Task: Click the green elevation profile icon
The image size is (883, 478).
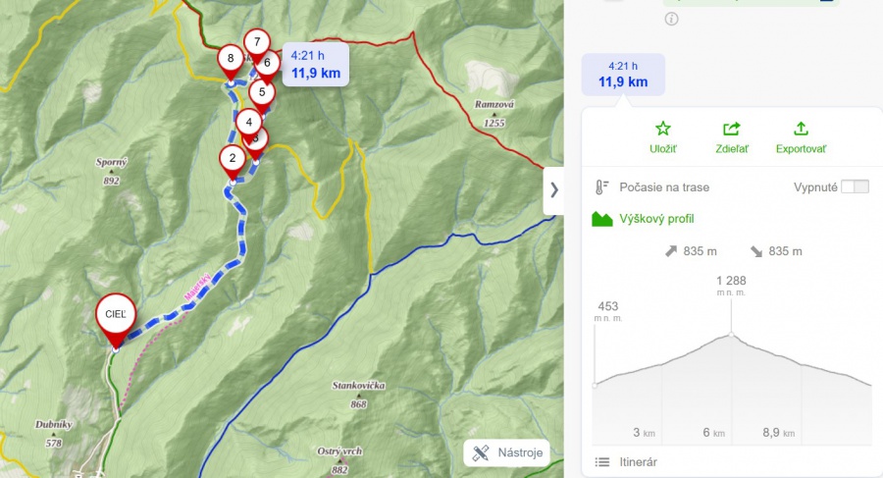Action: tap(602, 219)
